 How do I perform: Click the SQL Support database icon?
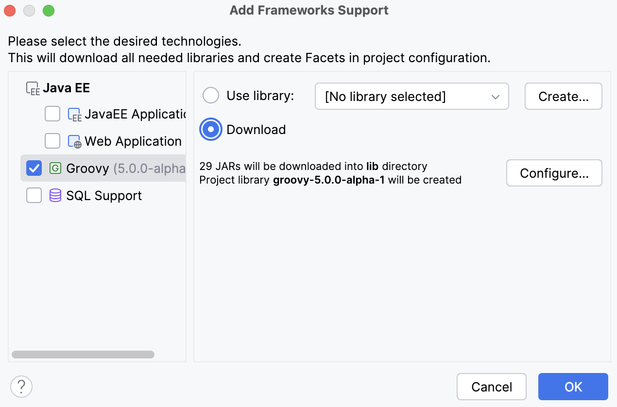(55, 195)
